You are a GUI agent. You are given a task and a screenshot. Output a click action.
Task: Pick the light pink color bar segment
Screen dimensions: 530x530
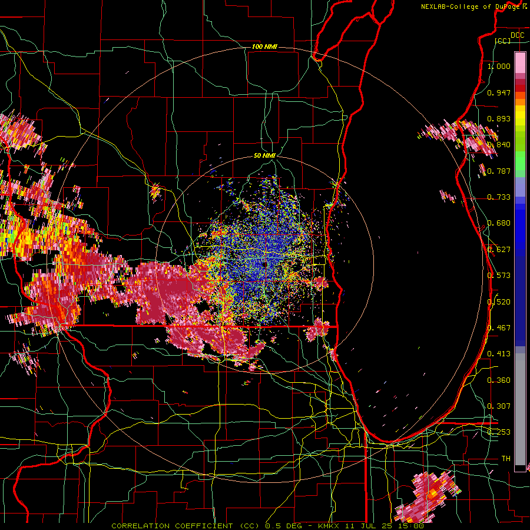click(x=520, y=62)
